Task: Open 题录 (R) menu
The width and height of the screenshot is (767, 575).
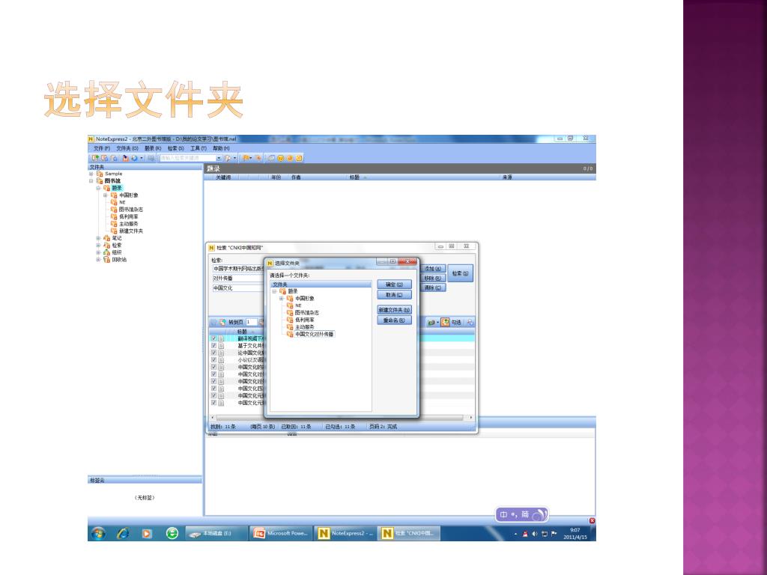Action: click(x=153, y=148)
